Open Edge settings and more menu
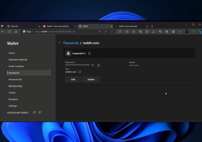 click(x=193, y=32)
